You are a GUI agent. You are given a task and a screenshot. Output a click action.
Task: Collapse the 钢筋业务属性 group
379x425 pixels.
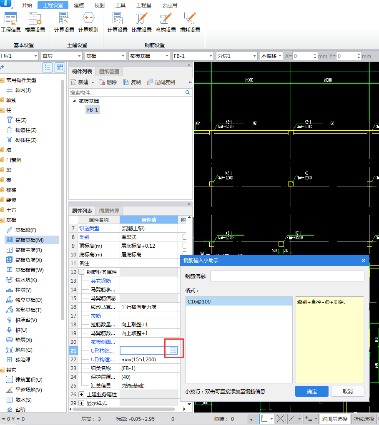pos(81,272)
